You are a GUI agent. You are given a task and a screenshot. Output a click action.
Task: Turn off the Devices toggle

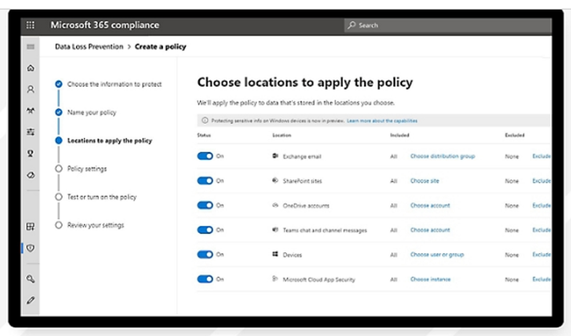click(205, 254)
